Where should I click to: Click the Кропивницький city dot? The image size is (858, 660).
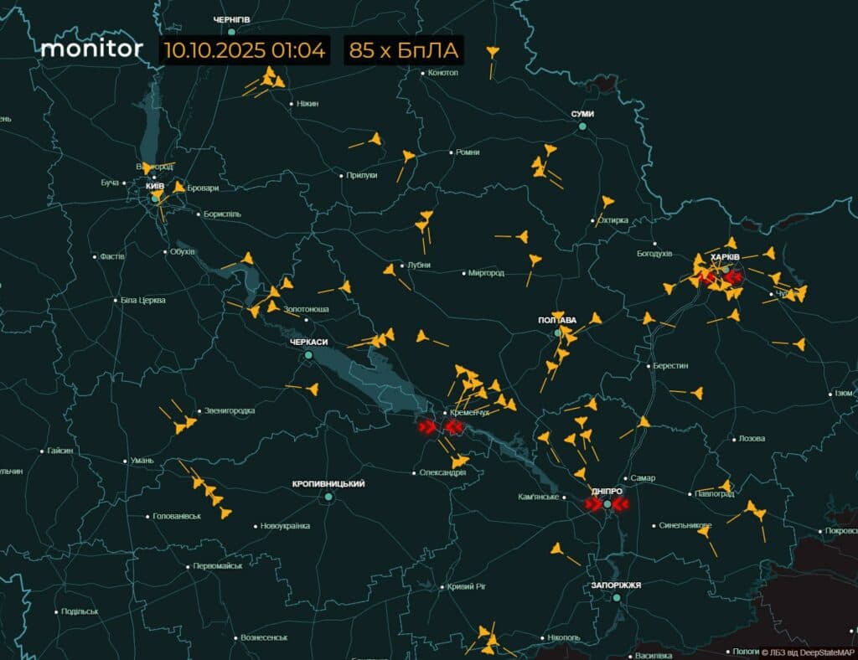click(x=328, y=497)
